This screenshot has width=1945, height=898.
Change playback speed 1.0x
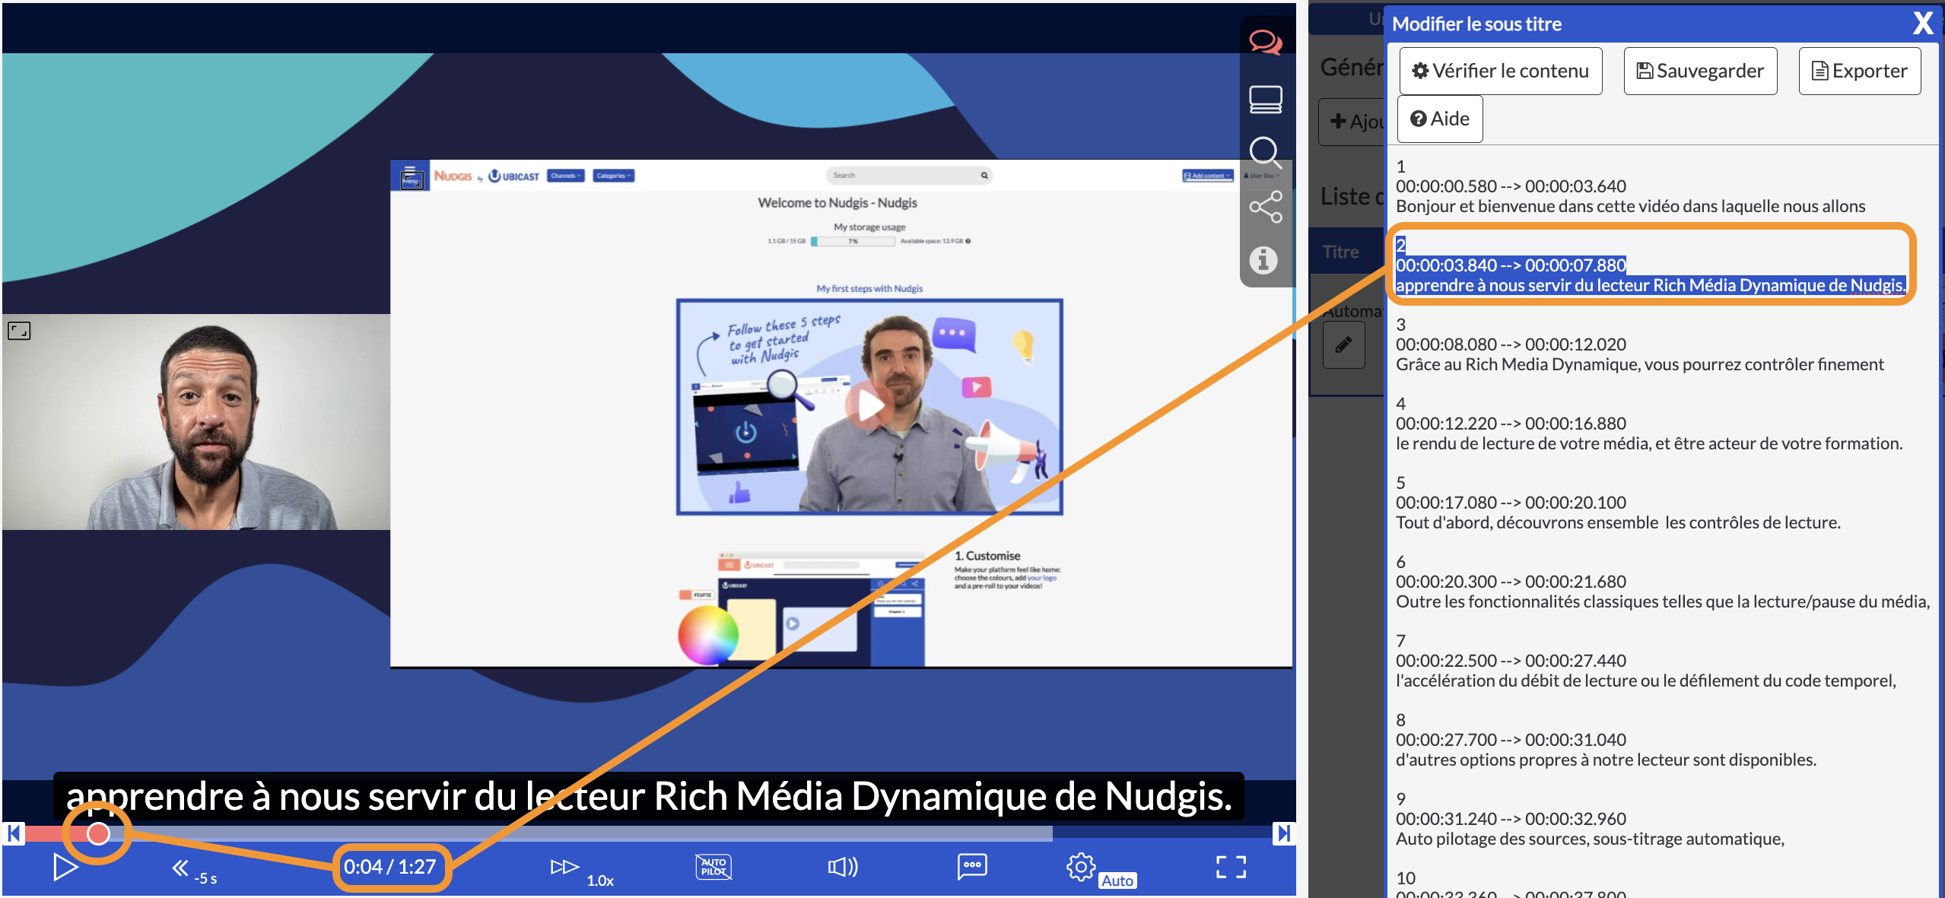pos(582,871)
